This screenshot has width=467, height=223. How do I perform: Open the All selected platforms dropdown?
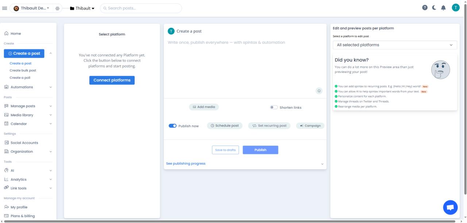pyautogui.click(x=395, y=45)
